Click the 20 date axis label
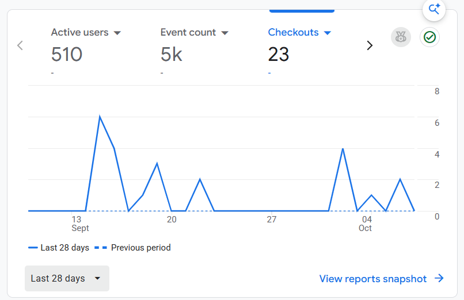Viewport: 464px width, 300px height. point(172,220)
